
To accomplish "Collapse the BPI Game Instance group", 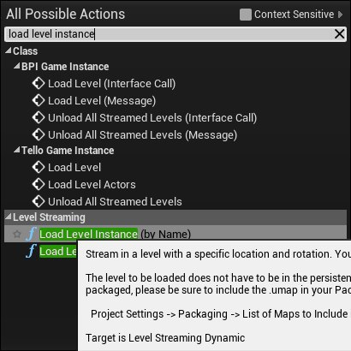I will click(17, 66).
